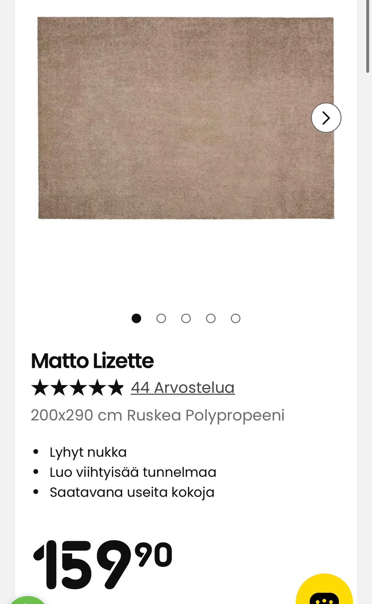The height and width of the screenshot is (604, 372).
Task: Click the Saatavana useita kokoja bullet
Action: [132, 492]
